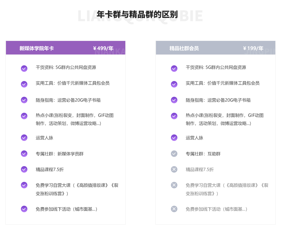Click the check icon beside 精品课程7.5折 in 年卡 card
Viewport: 287px width, 229px height.
(24, 169)
